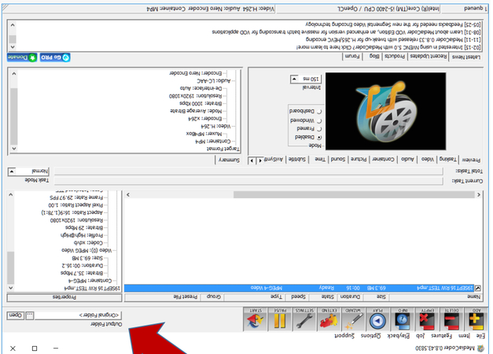Screen dimensions: 493x354
Task: Select the Disabled preview mode radio
Action: 320,138
